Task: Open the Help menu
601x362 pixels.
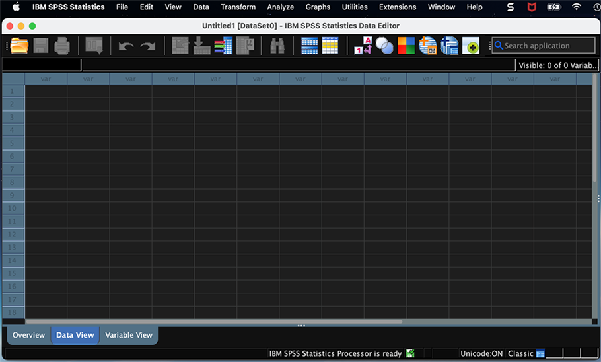Action: tap(474, 7)
